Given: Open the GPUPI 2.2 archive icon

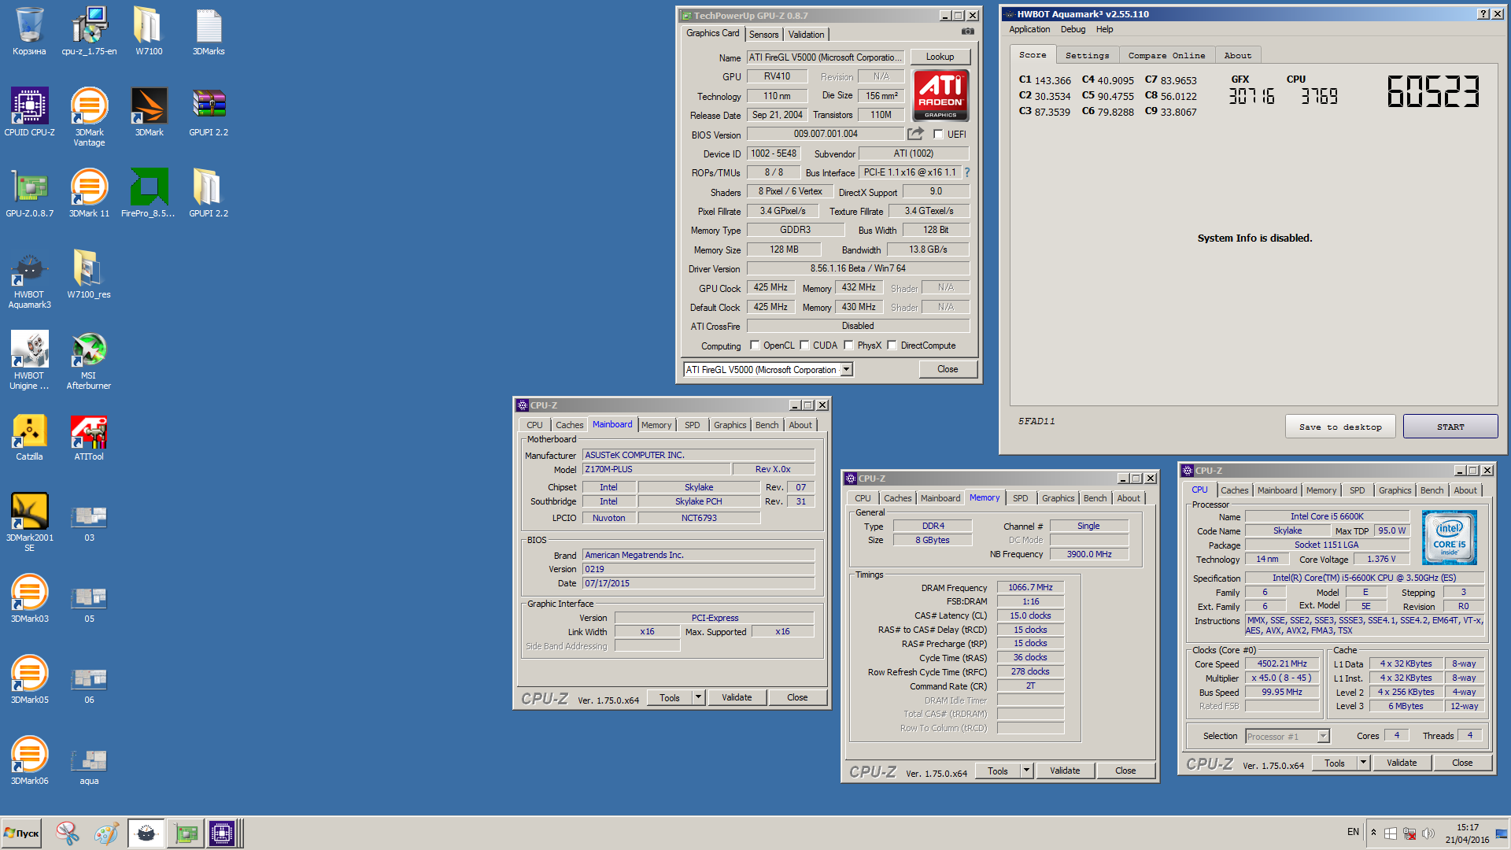Looking at the screenshot, I should coord(209,112).
